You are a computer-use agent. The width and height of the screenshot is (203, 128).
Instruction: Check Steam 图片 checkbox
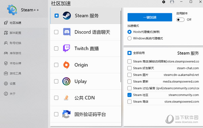click(x=130, y=75)
